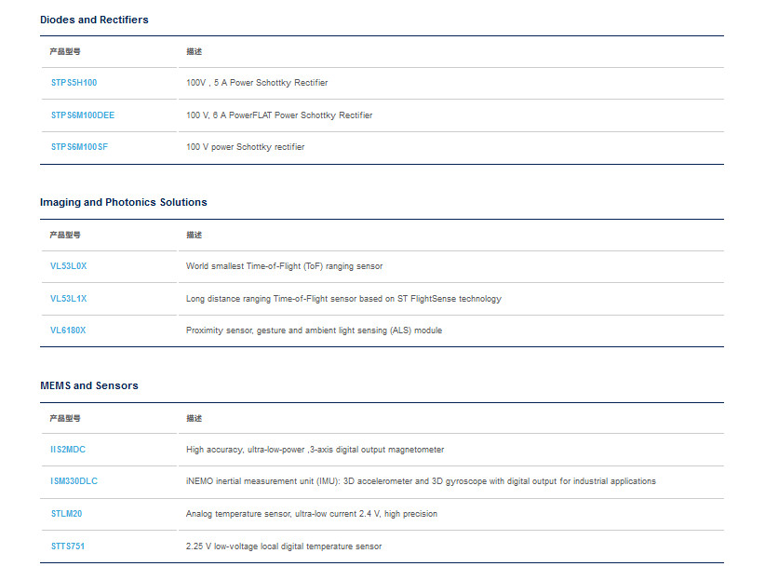Click the 'Imaging and Photonics Solutions' section heading

[124, 202]
